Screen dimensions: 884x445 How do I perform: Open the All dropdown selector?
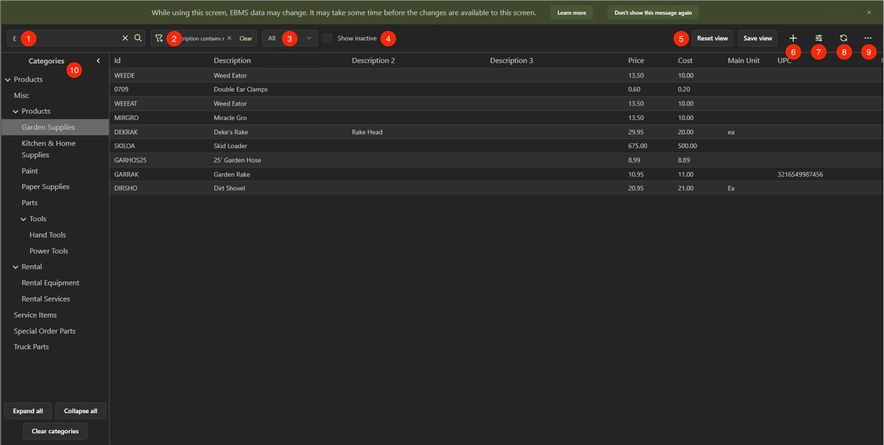point(289,38)
